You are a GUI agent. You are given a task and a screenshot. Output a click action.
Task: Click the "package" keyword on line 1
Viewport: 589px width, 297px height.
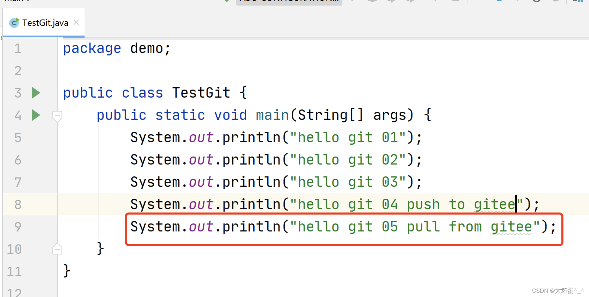coord(92,49)
